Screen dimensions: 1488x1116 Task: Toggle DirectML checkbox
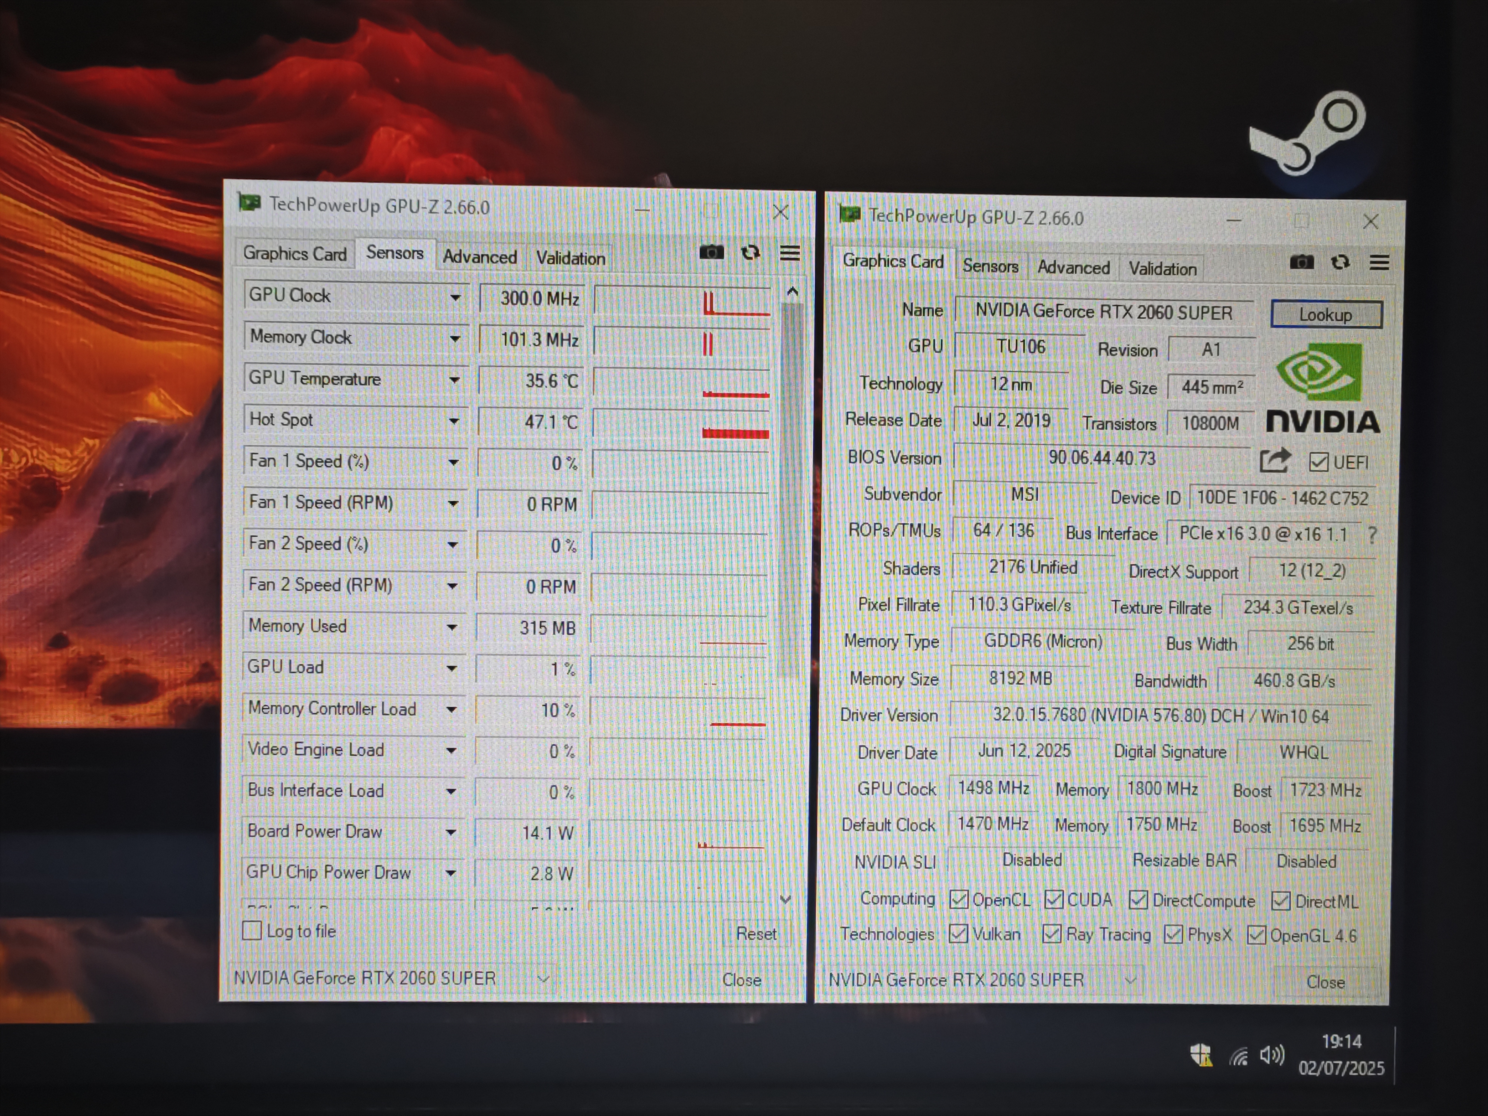pos(1281,901)
